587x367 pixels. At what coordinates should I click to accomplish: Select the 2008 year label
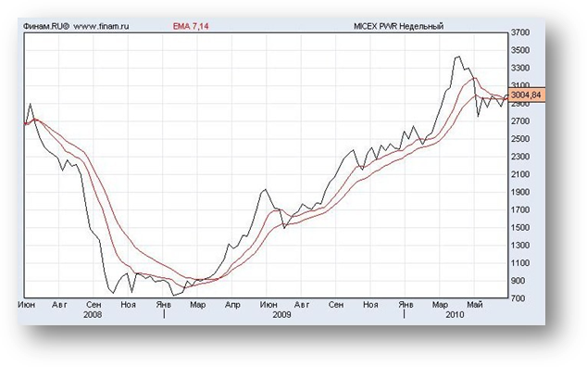coord(93,315)
